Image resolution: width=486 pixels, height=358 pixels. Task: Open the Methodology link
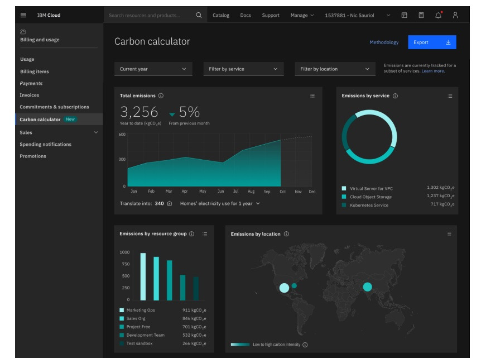pyautogui.click(x=384, y=42)
